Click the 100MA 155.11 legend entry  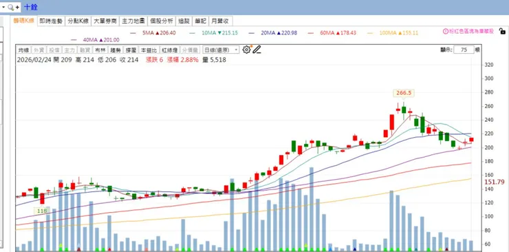393,33
